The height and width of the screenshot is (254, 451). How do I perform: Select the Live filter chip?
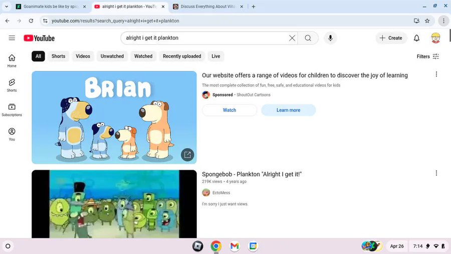click(215, 56)
